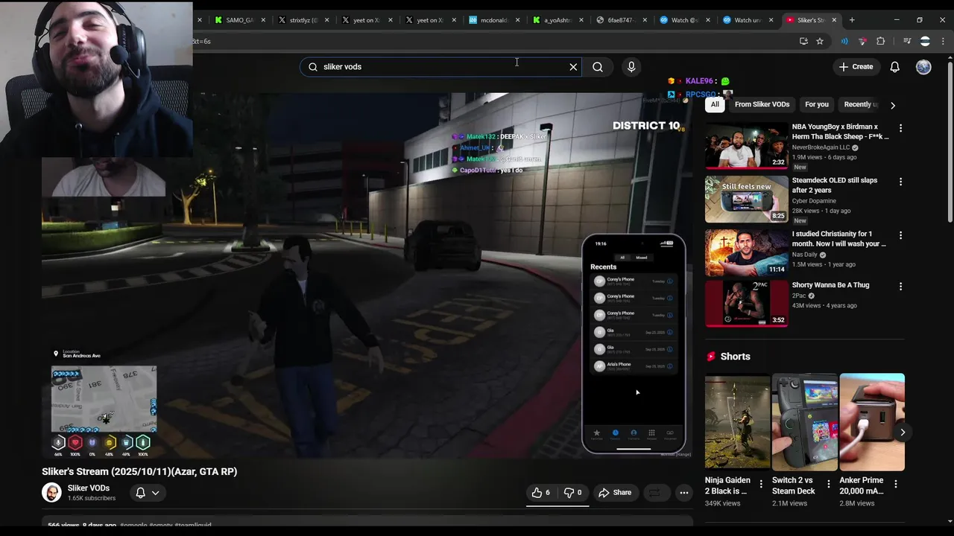Bookmark this page with the star

tap(820, 41)
